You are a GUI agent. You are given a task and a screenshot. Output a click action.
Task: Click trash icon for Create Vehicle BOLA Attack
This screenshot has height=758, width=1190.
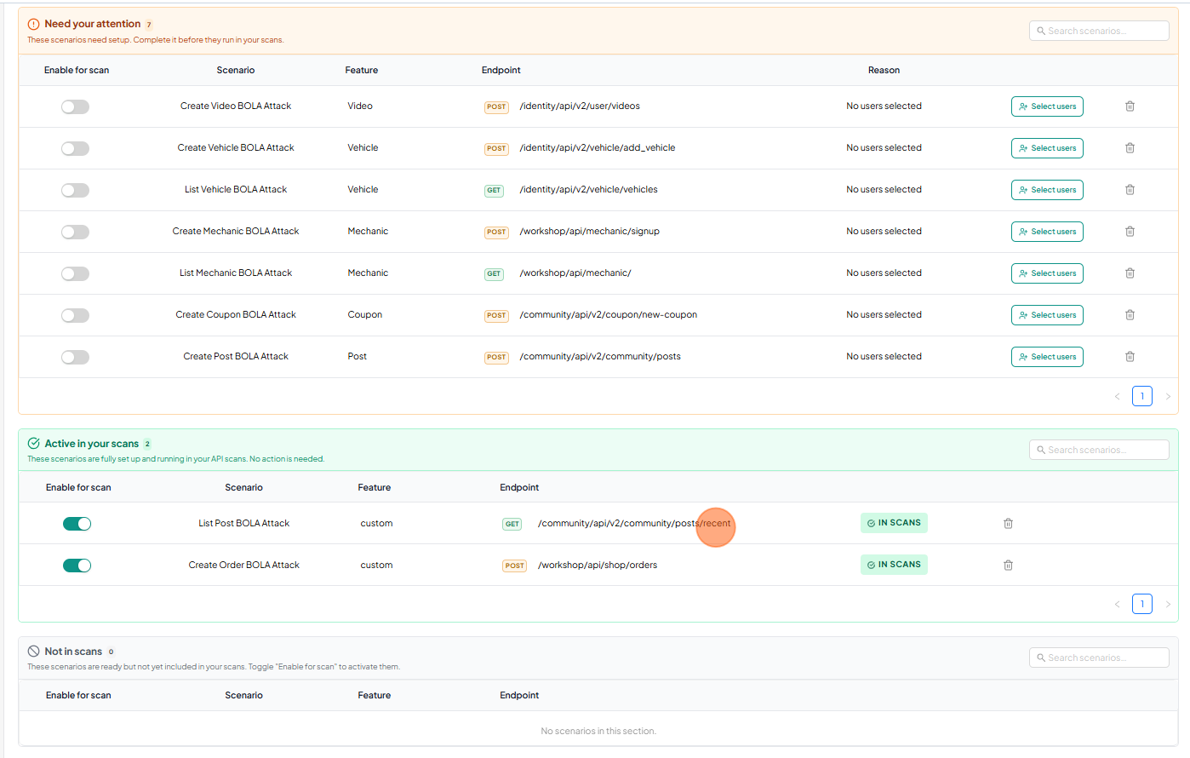1130,148
